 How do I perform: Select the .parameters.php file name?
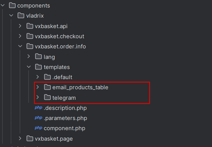pos(65,118)
